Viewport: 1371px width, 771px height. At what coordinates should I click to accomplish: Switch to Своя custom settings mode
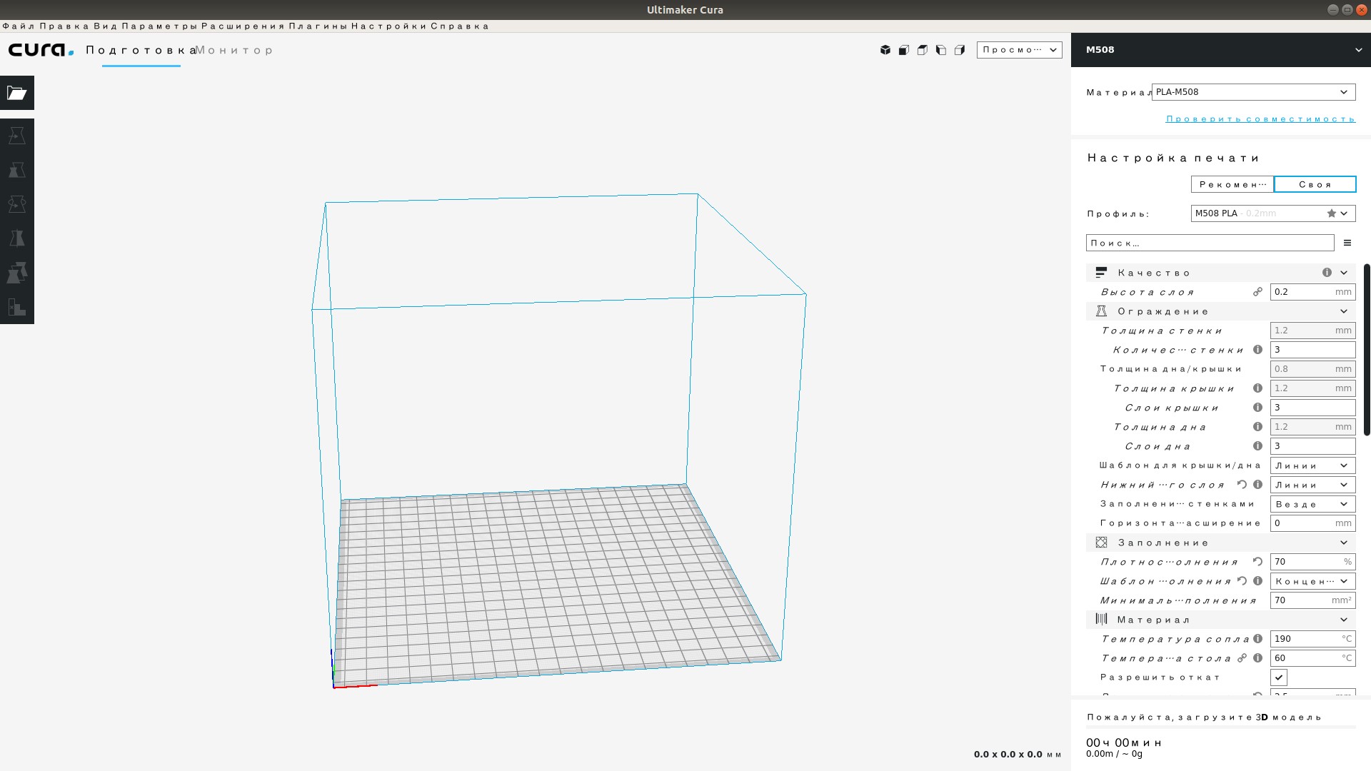click(x=1315, y=184)
